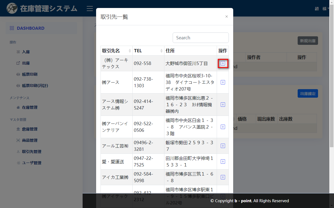Pick the add icon for アイカ工業㈱
The image size is (334, 208).
223,177
